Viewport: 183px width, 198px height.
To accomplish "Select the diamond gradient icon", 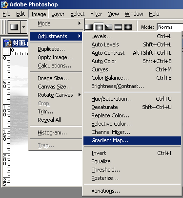I will point(128,27).
